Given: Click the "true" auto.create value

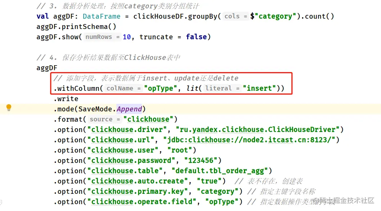Looking at the screenshot, I should coord(209,181).
